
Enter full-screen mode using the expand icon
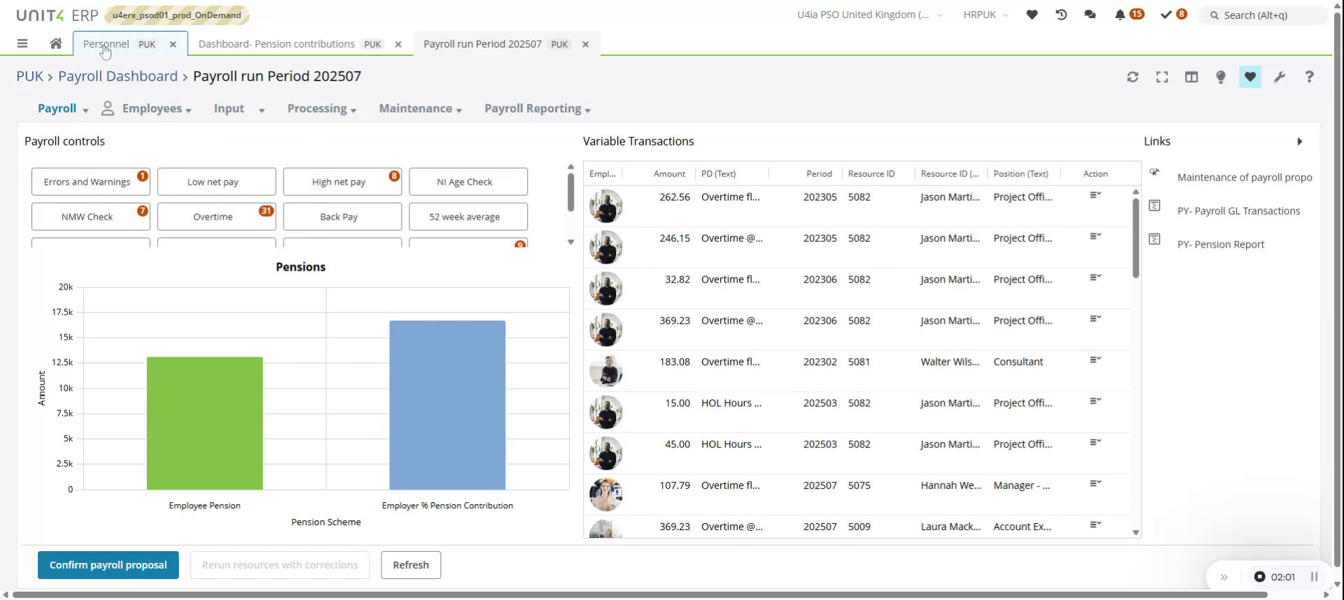[1162, 77]
